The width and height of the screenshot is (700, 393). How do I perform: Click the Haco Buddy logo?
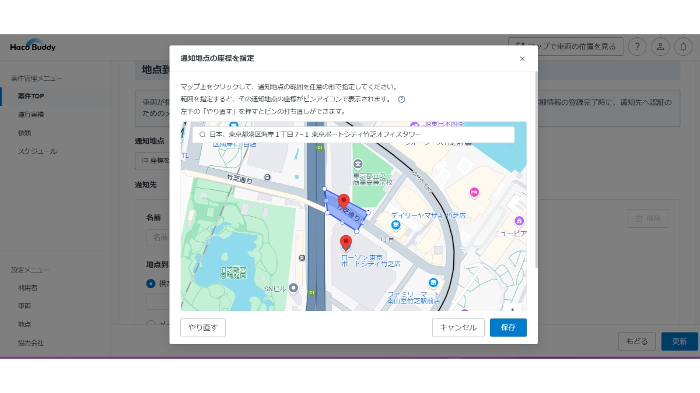click(33, 46)
